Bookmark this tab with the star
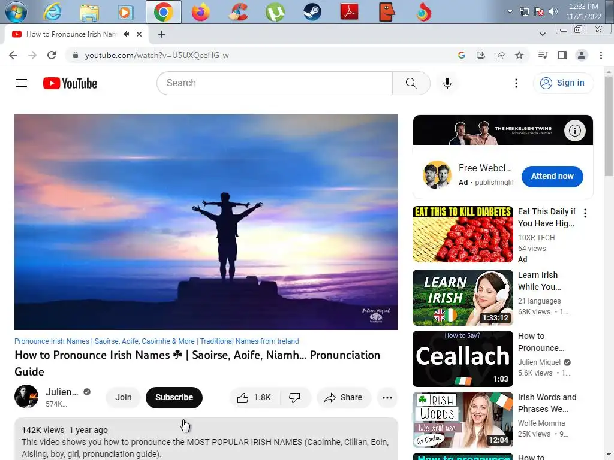 [x=519, y=55]
